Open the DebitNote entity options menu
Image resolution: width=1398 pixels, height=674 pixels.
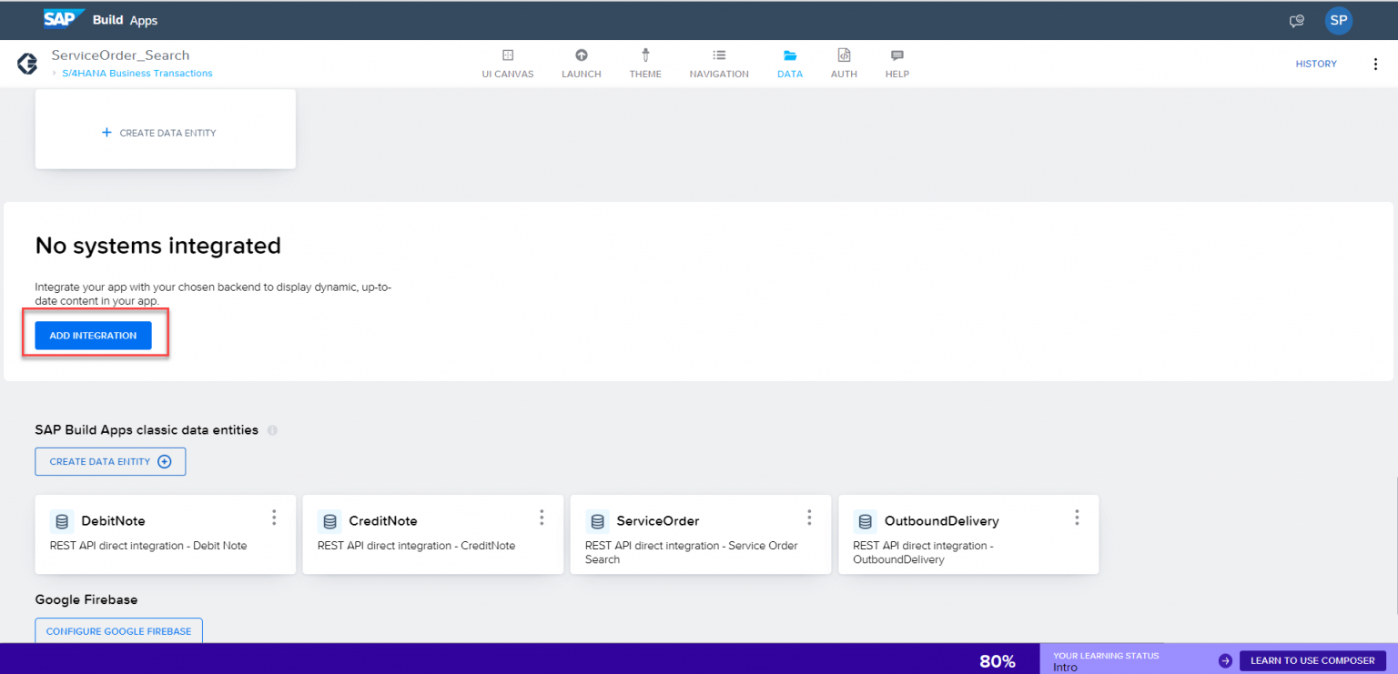pos(274,517)
